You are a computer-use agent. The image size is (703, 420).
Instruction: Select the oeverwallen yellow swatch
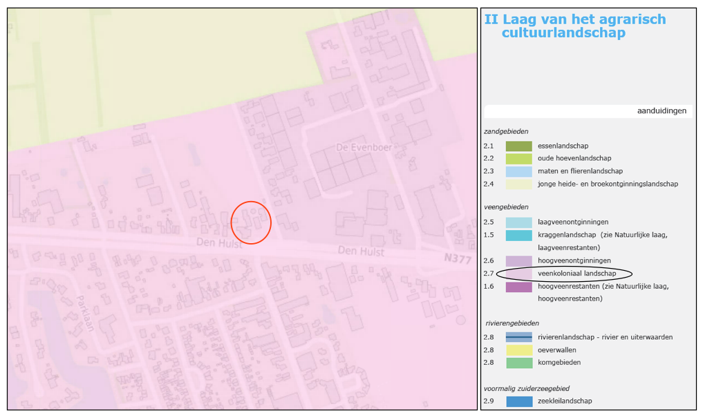click(518, 350)
